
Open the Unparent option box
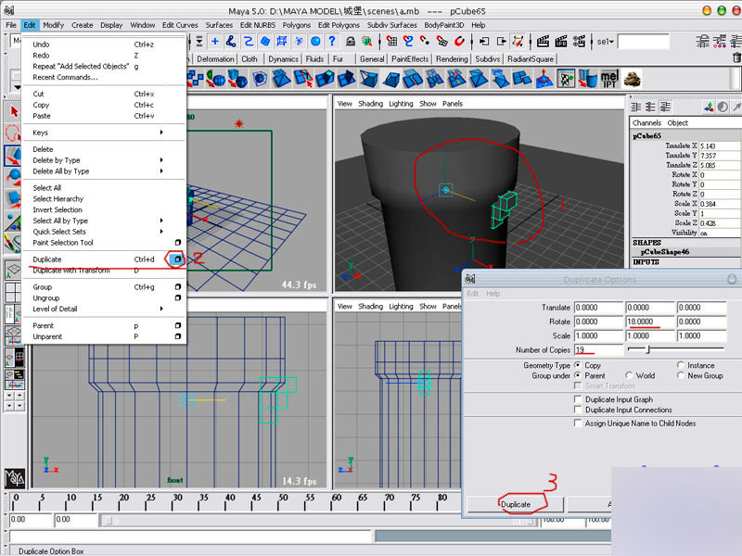(178, 336)
